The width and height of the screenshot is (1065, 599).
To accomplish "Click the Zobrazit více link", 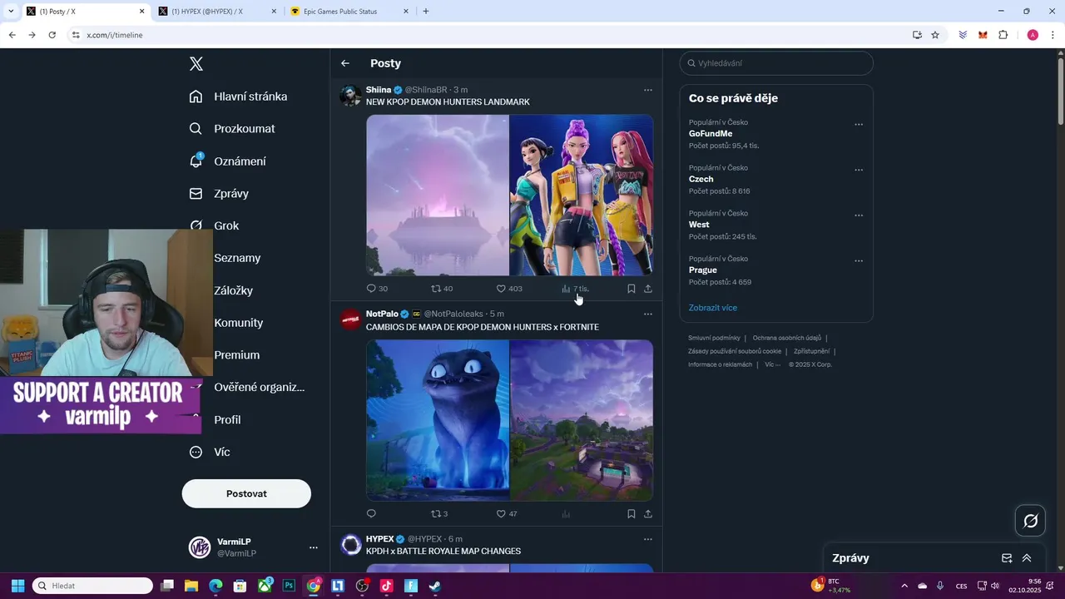I will (x=713, y=308).
